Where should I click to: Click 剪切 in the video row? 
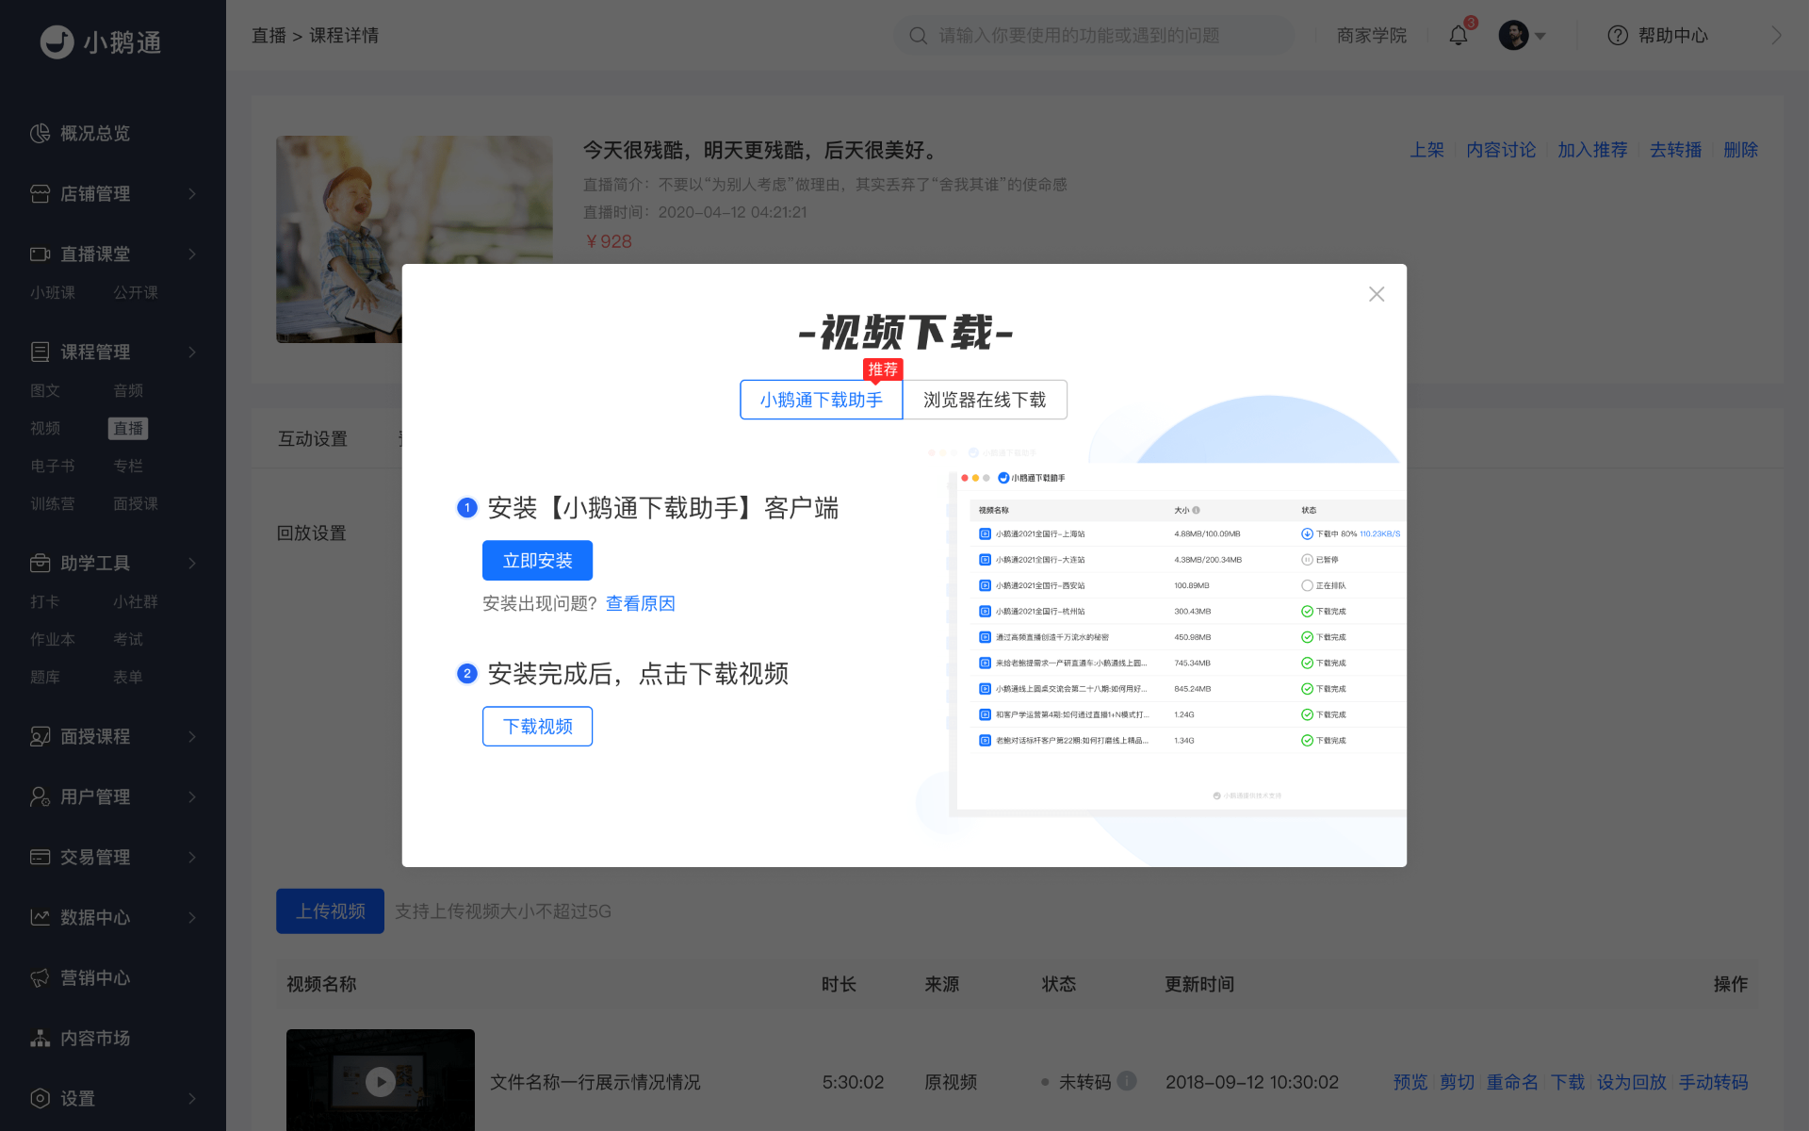[1457, 1082]
